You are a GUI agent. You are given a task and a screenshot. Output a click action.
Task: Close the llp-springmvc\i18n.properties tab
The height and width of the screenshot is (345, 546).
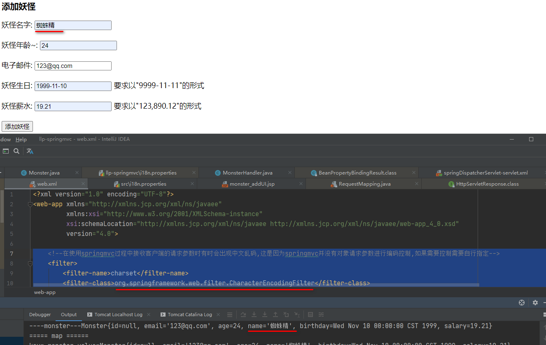click(193, 173)
